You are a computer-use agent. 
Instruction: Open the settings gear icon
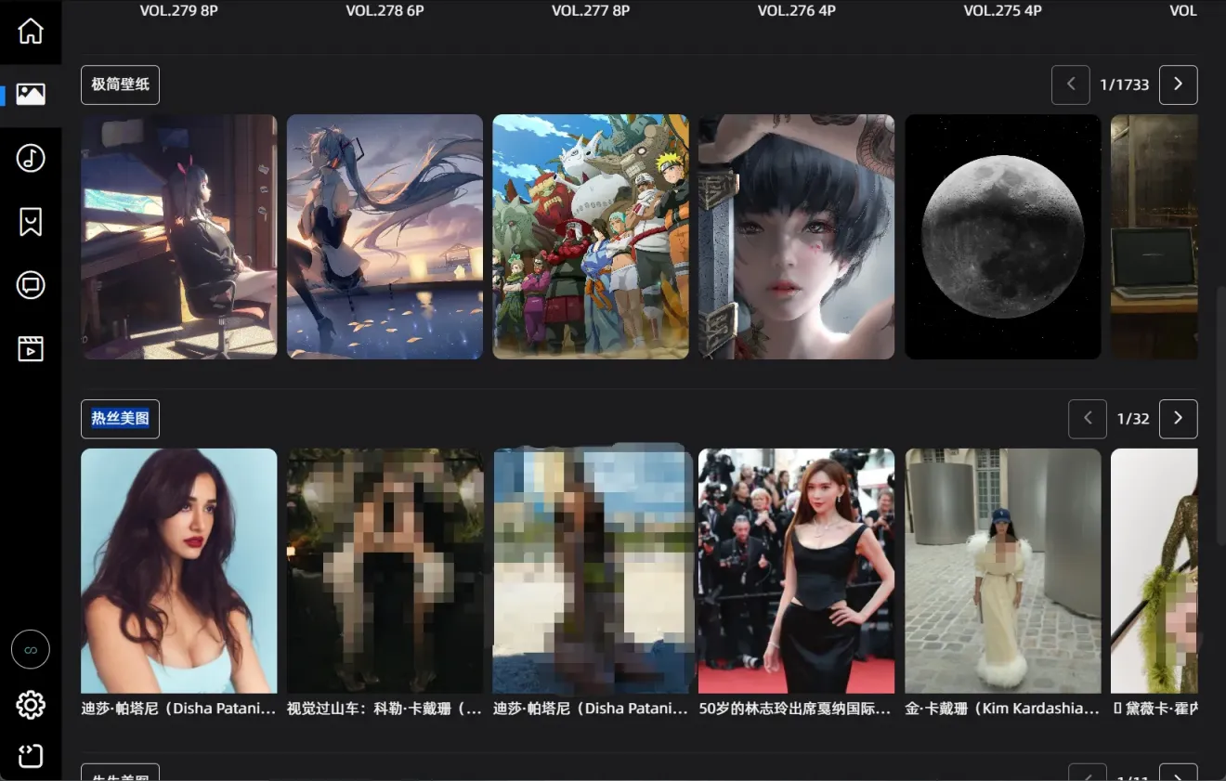click(31, 705)
